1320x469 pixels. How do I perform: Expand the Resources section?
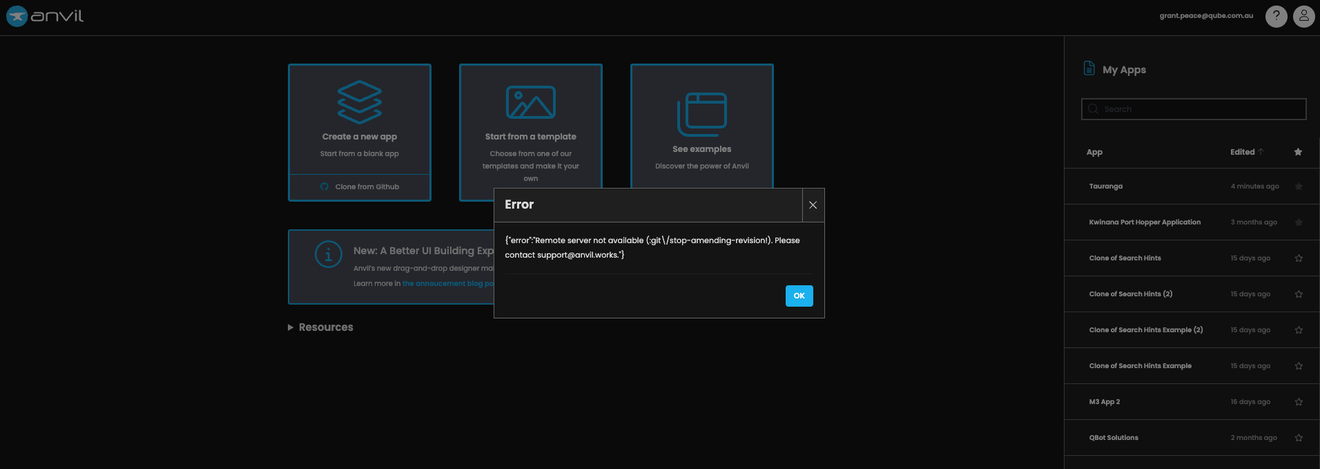[320, 327]
